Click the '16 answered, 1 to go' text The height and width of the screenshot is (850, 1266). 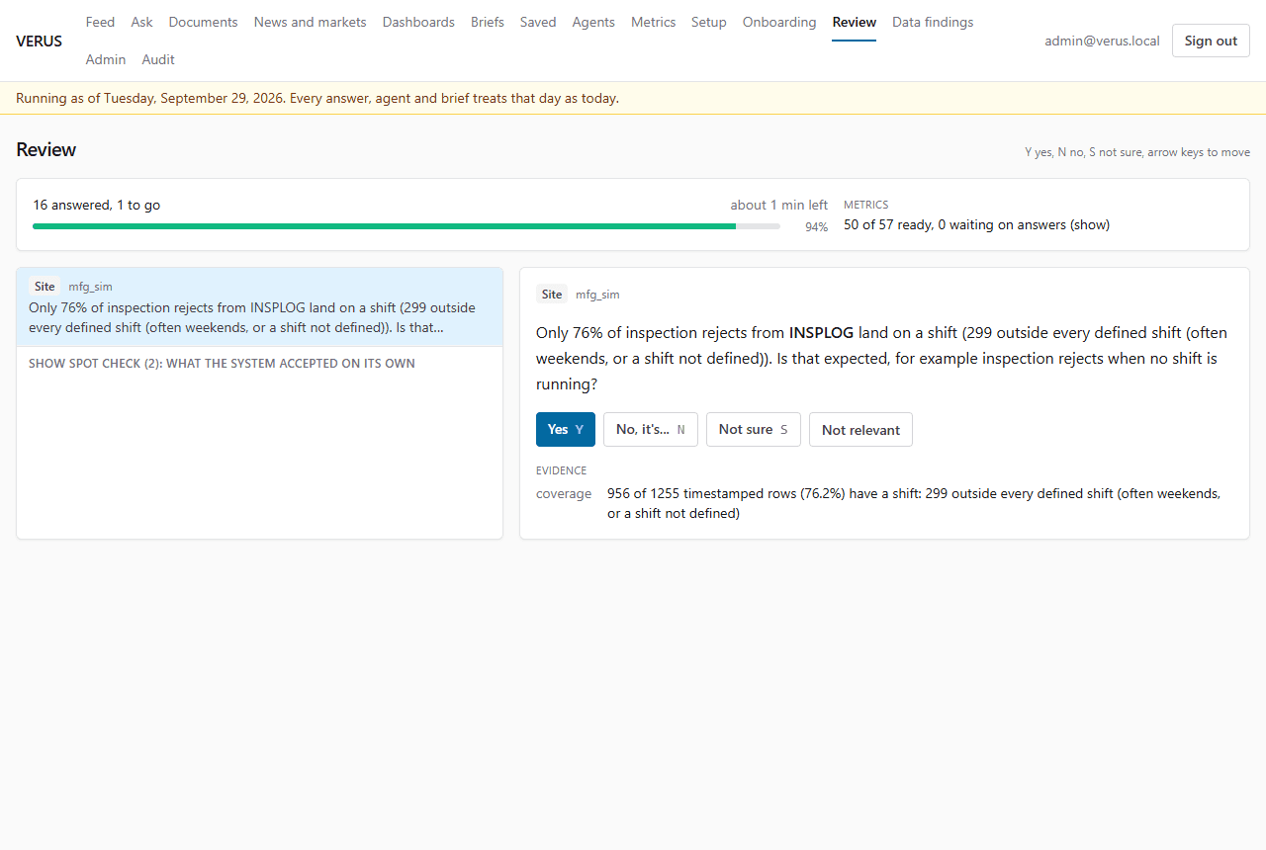(x=97, y=205)
